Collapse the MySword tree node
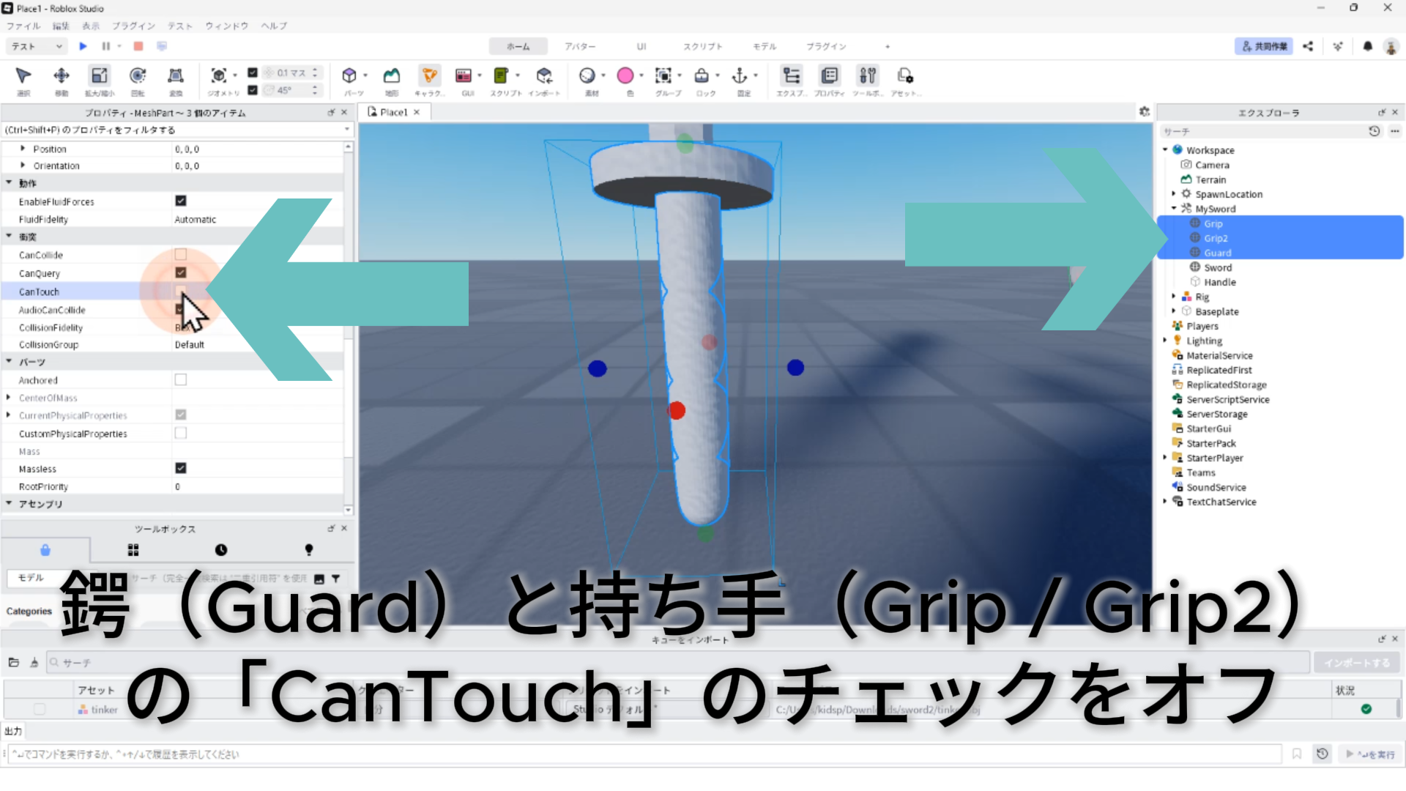 tap(1174, 209)
